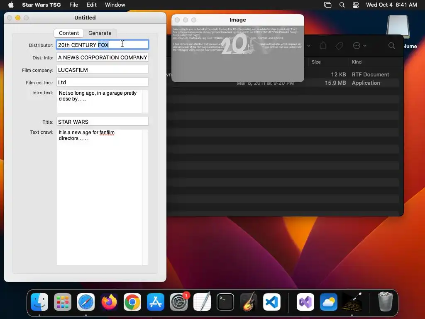Viewport: 425px width, 319px height.
Task: Open the Star Wars TSG menu
Action: [x=41, y=5]
